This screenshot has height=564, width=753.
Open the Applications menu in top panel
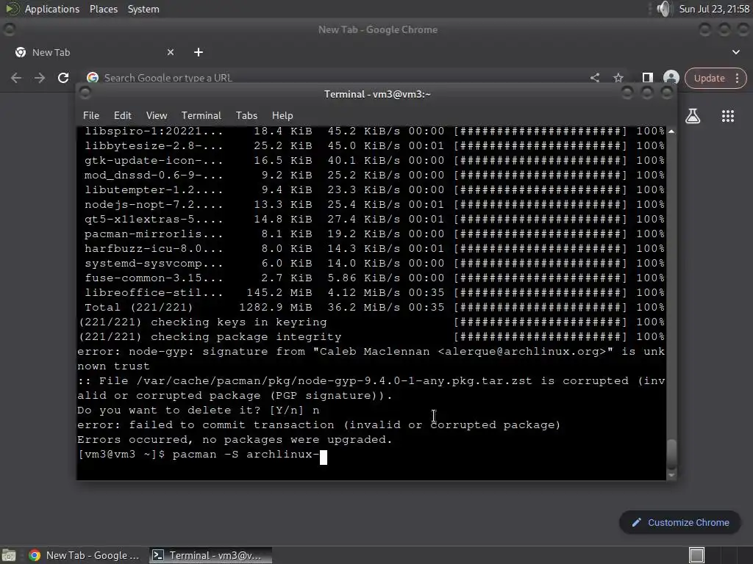[52, 9]
